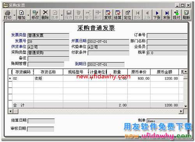Click the 放弃 (Discard) toolbar icon

point(78,15)
